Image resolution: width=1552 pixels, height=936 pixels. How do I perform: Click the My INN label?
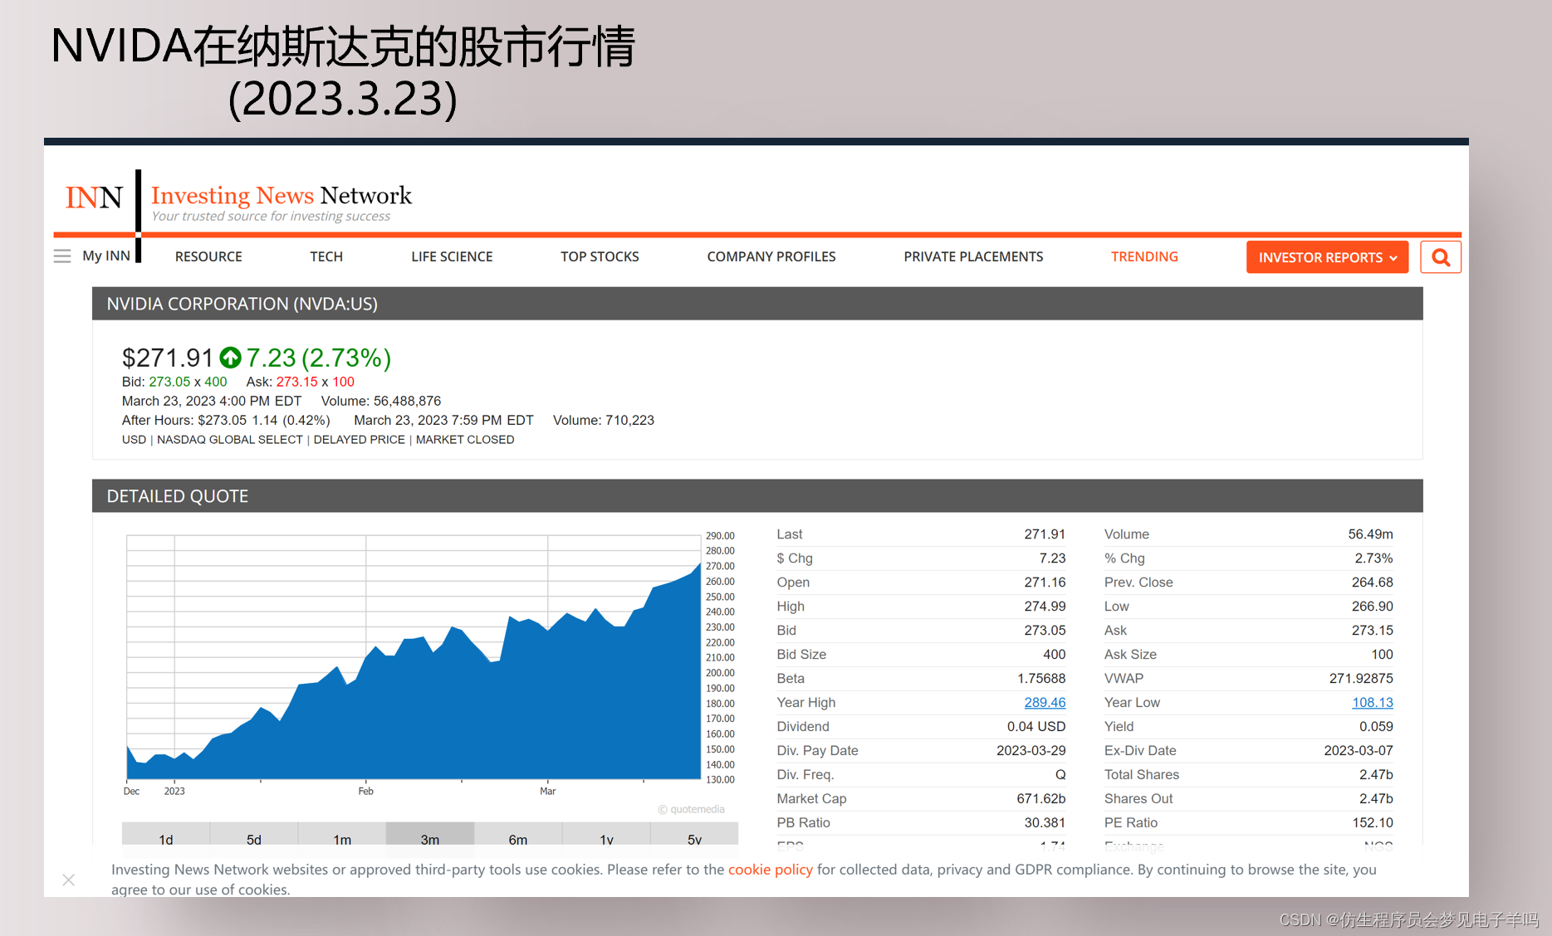(106, 256)
